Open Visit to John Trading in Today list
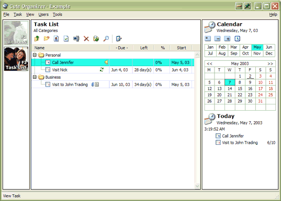 tap(240, 143)
